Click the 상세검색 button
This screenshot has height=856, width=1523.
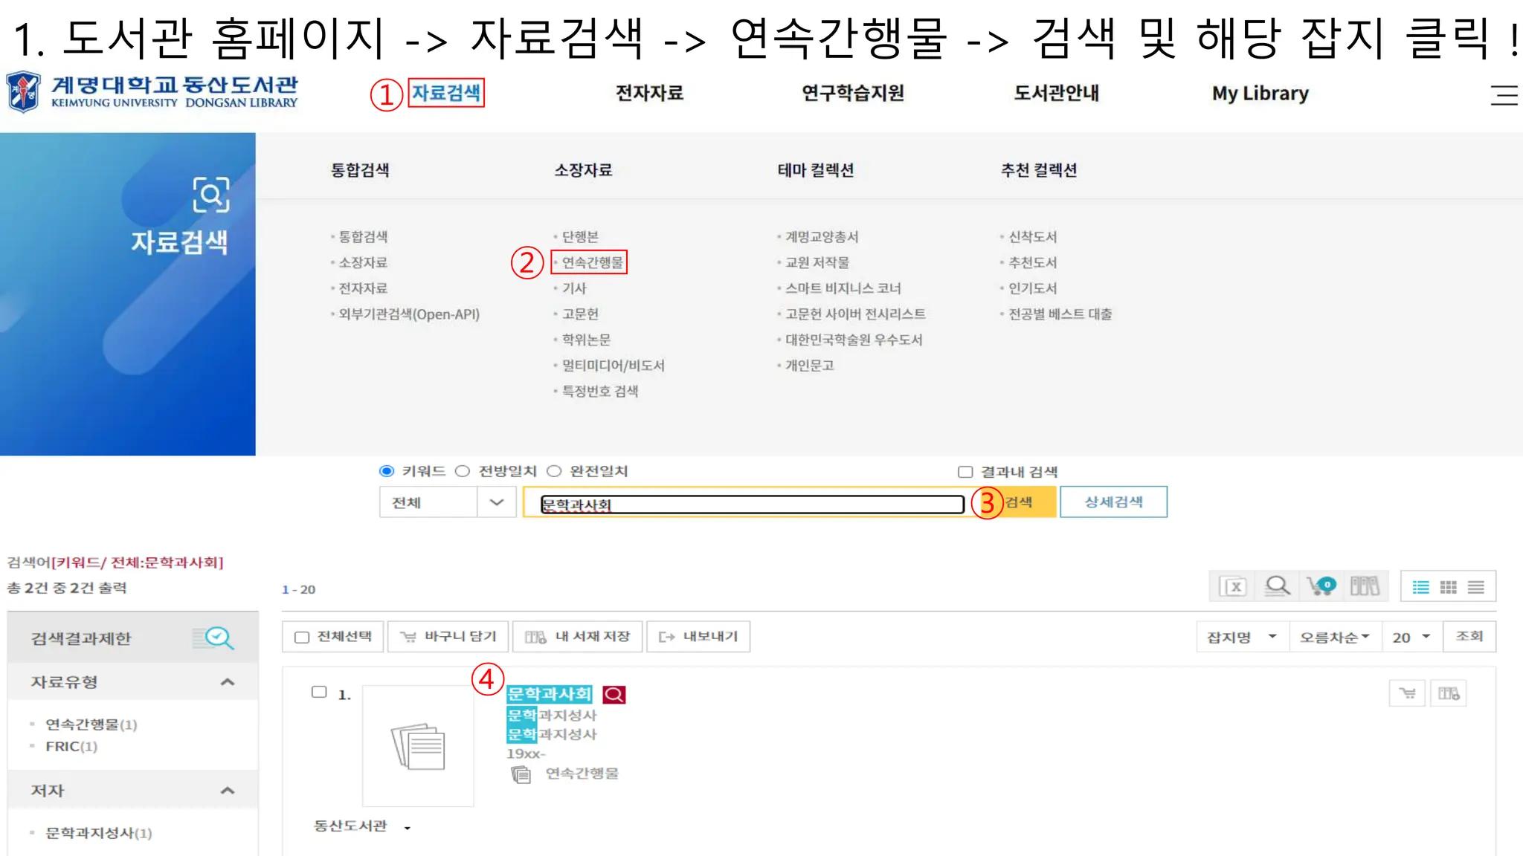coord(1113,502)
